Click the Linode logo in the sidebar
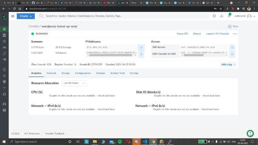 (x=4, y=17)
